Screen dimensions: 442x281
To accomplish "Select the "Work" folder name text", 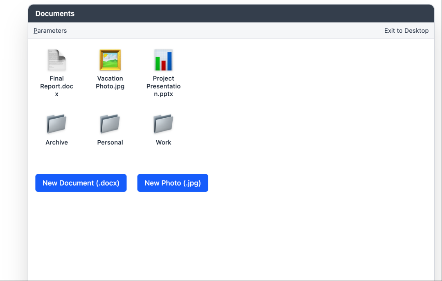I will coord(163,142).
